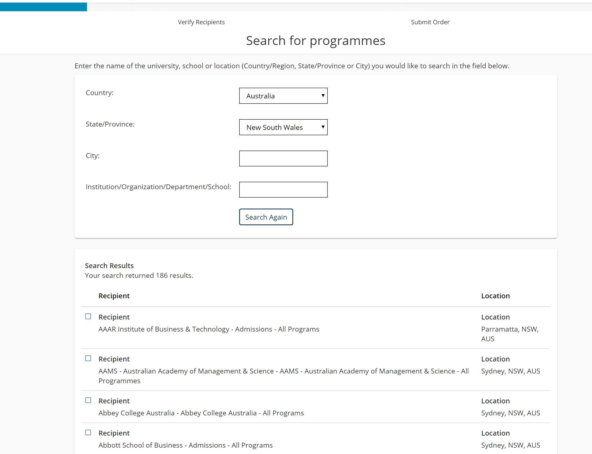Select the Abbey College Australia checkbox

(x=88, y=400)
